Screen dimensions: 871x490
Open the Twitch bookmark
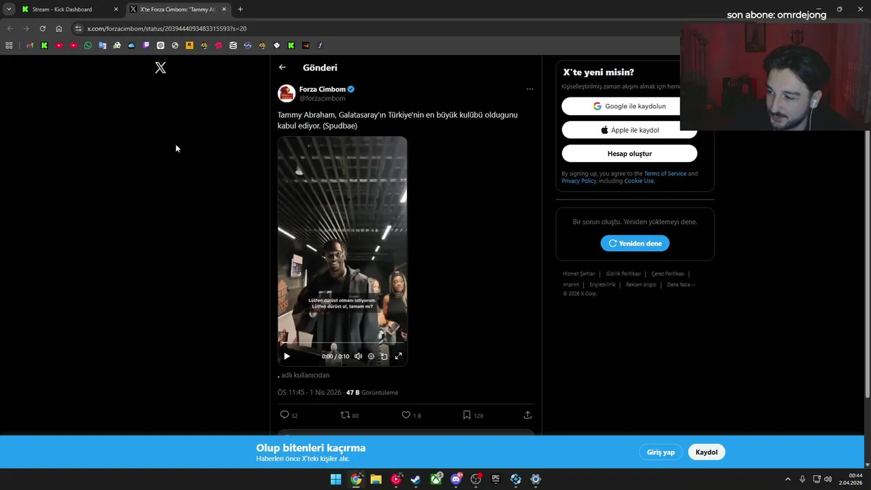pos(146,46)
